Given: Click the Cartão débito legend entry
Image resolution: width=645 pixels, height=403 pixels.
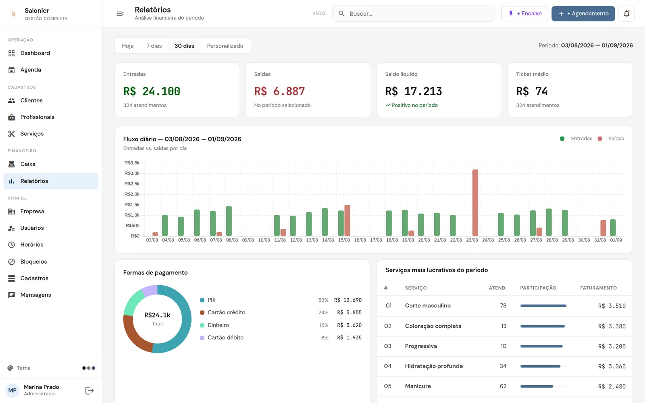Looking at the screenshot, I should (222, 338).
